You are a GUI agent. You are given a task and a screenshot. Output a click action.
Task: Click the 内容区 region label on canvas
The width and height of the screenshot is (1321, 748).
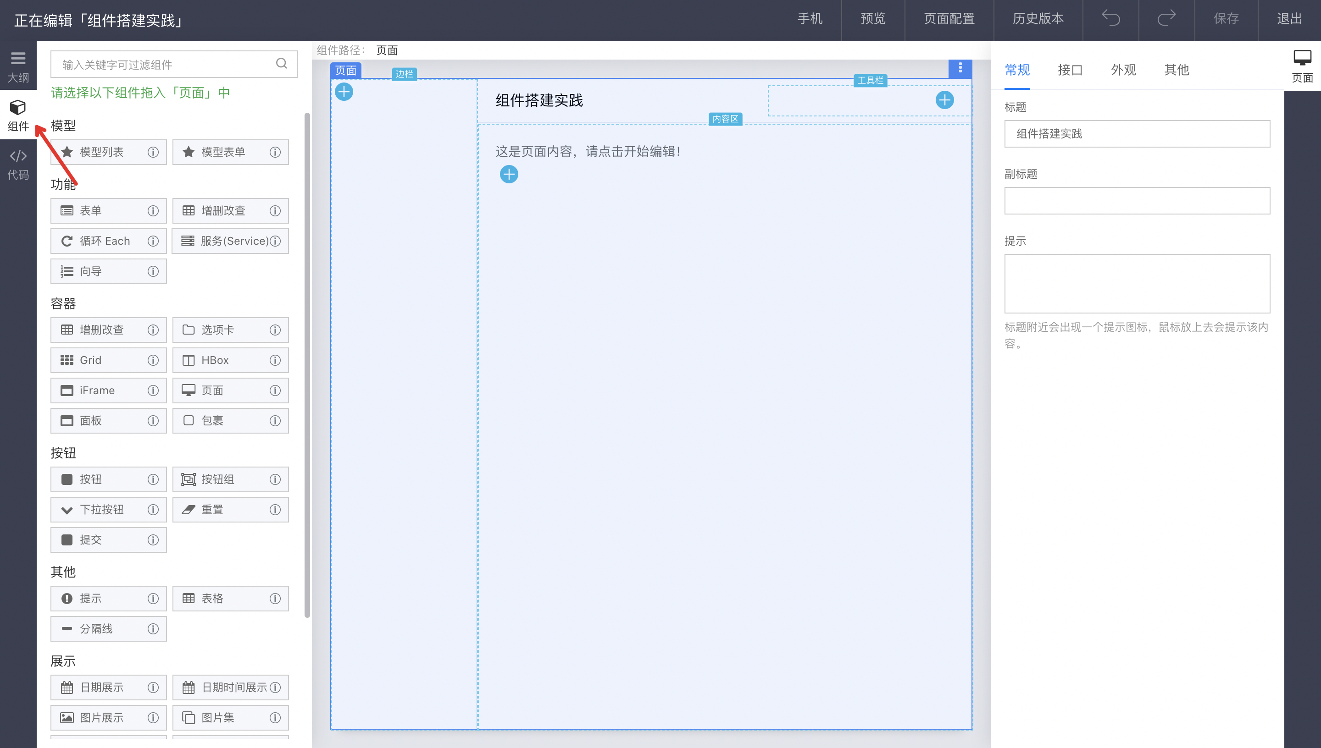coord(725,119)
